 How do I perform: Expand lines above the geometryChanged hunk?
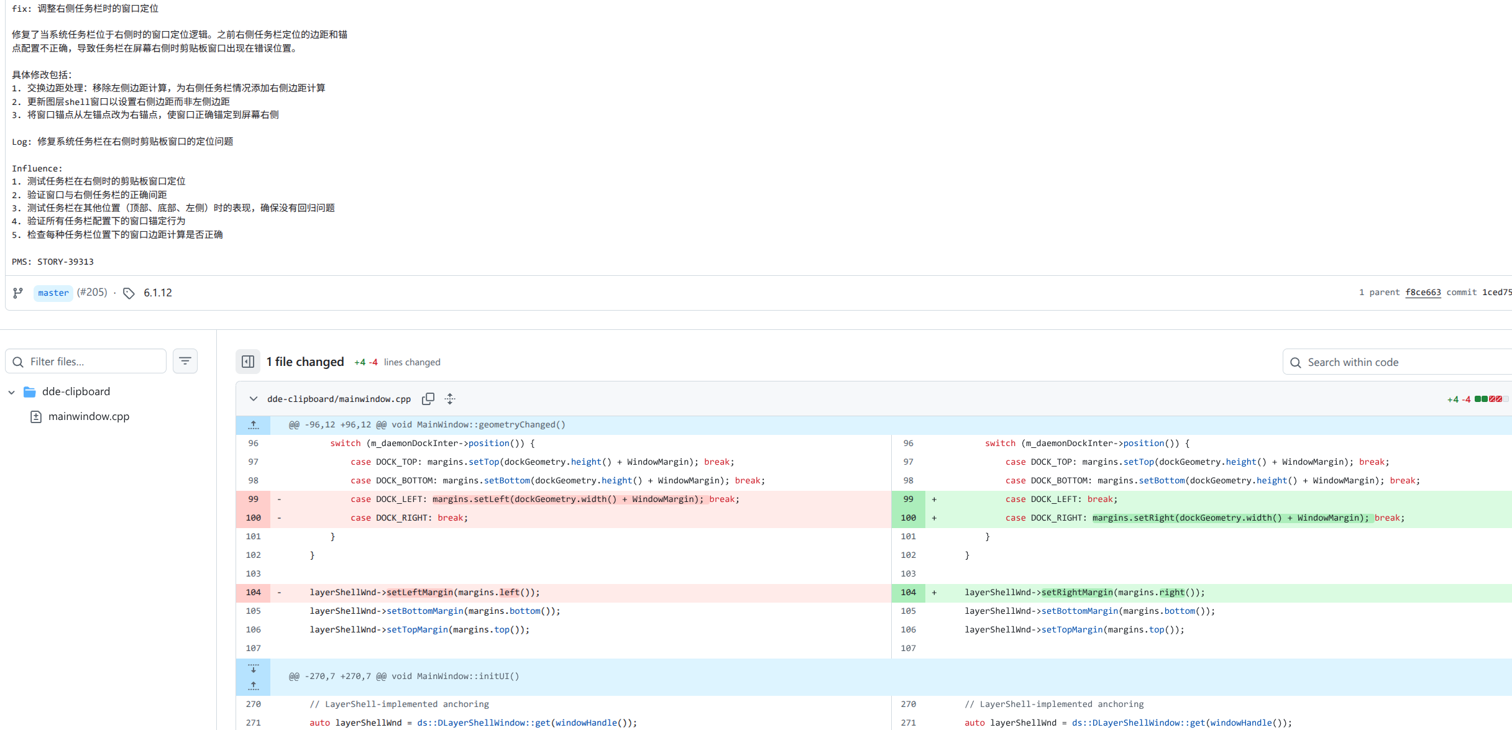254,425
